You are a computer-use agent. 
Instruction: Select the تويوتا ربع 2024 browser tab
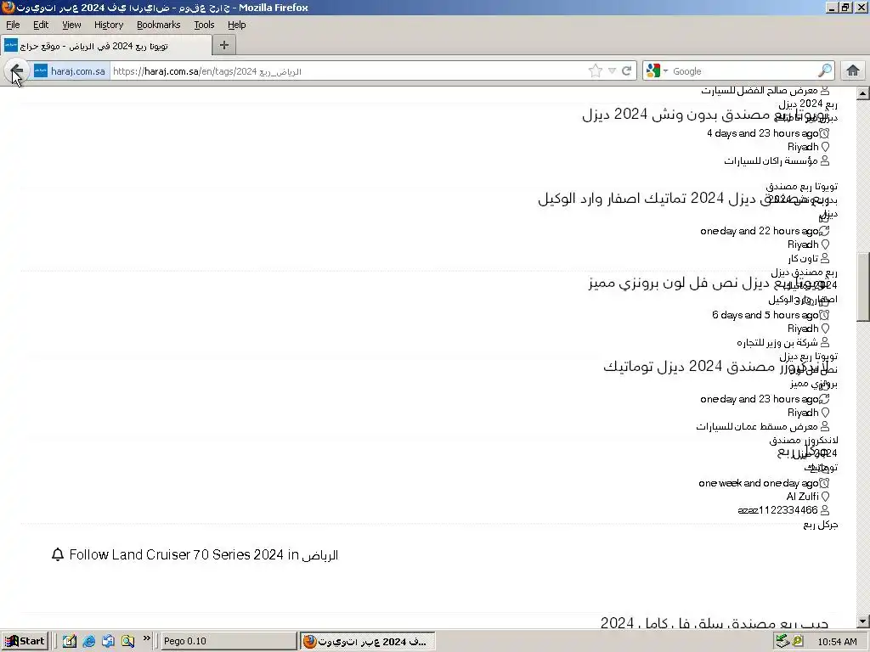click(106, 46)
